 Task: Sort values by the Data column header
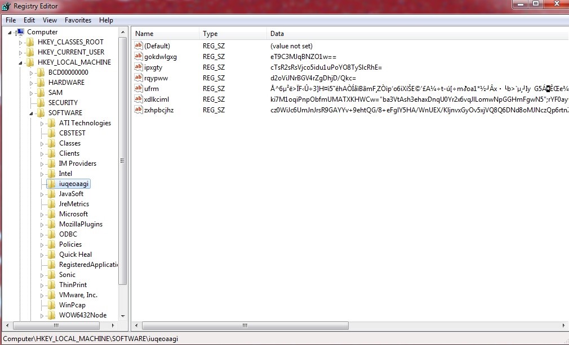pyautogui.click(x=417, y=34)
